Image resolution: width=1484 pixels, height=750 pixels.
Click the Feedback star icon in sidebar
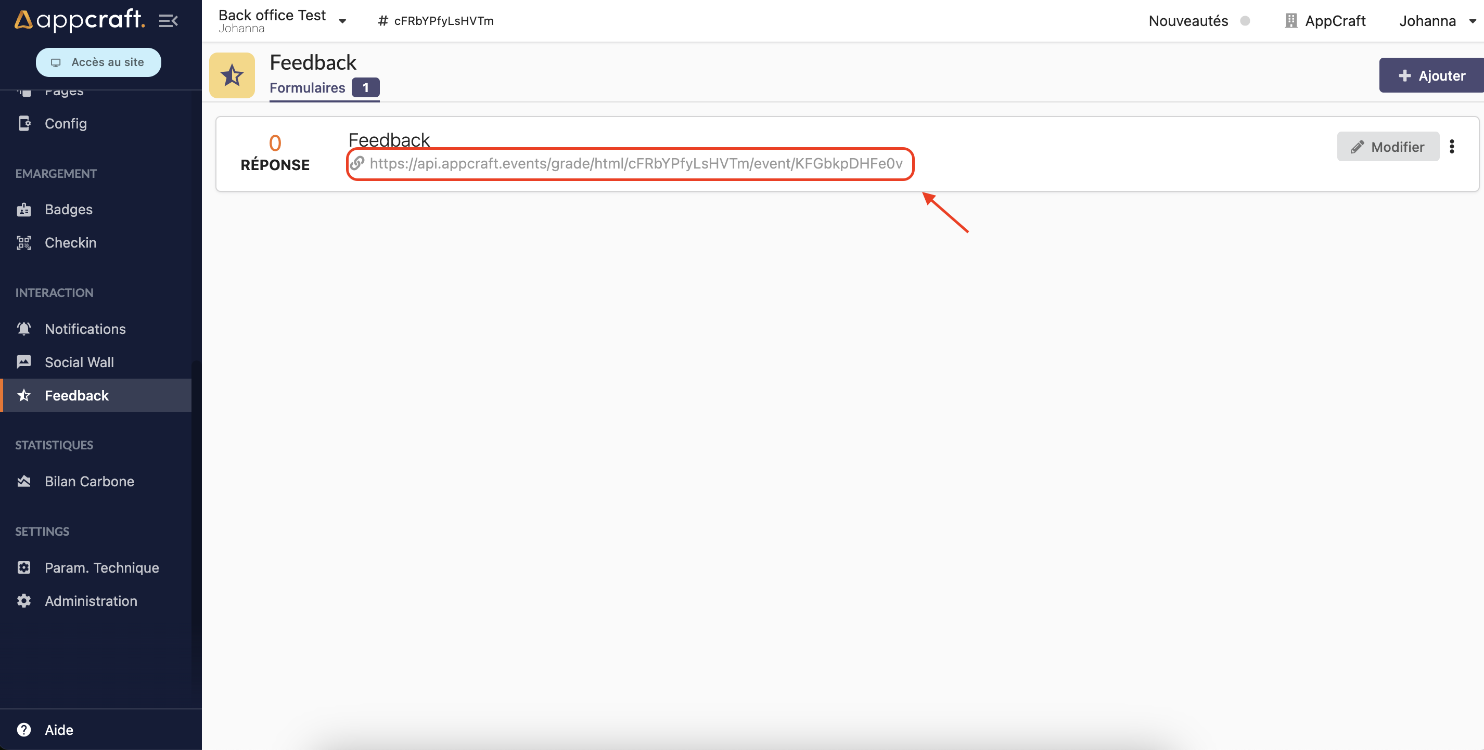(26, 394)
